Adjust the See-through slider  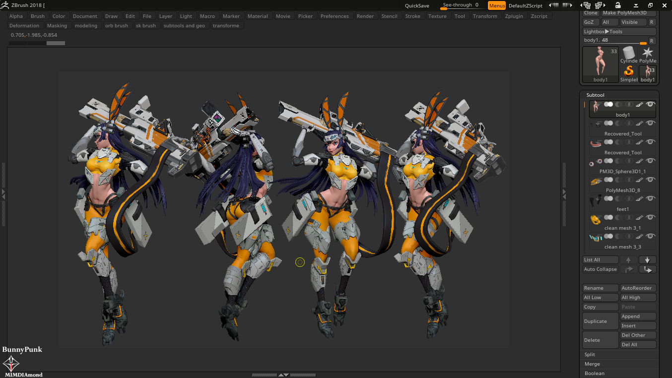click(x=463, y=5)
